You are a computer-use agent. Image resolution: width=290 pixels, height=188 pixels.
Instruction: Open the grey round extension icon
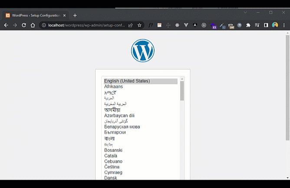coord(239,25)
